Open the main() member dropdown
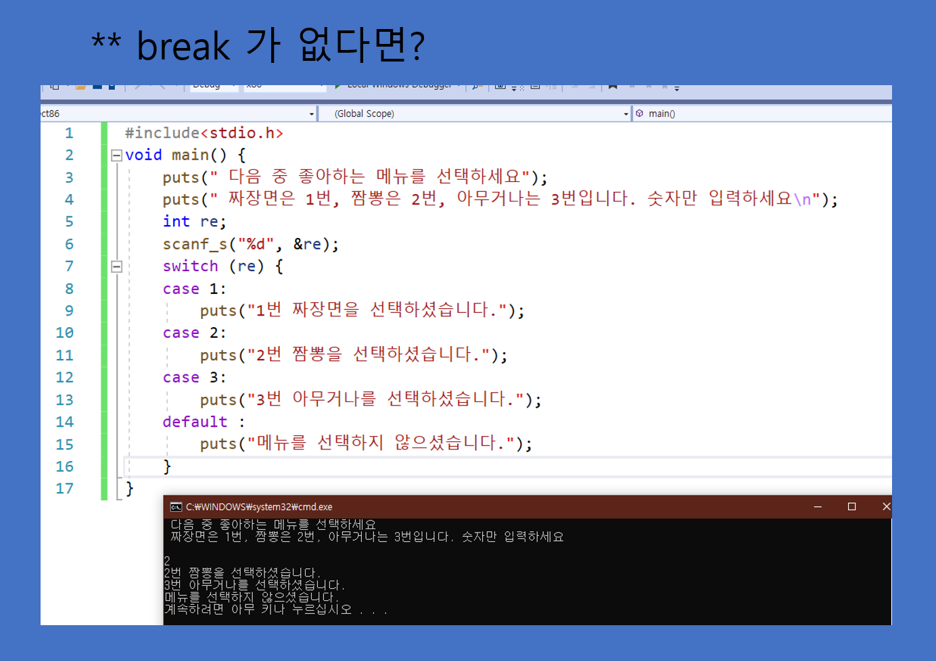This screenshot has width=936, height=661. tap(762, 114)
